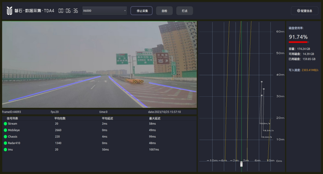Image resolution: width=323 pixels, height=174 pixels.
Task: Expand the X6000 vehicle dropdown arrow
Action: [x=125, y=11]
